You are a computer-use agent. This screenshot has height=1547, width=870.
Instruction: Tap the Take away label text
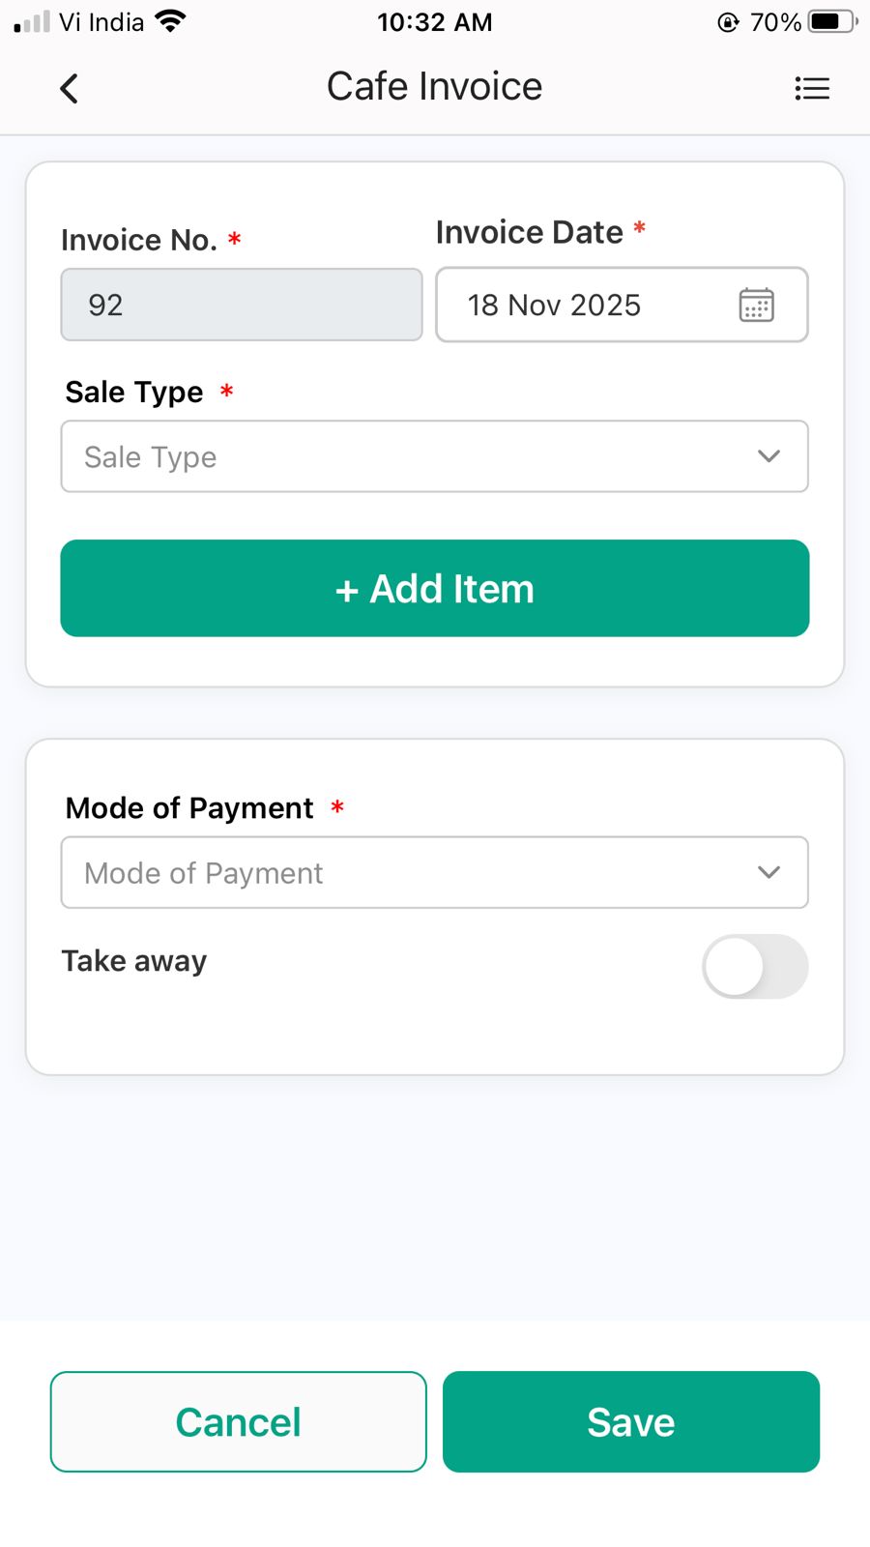point(134,961)
